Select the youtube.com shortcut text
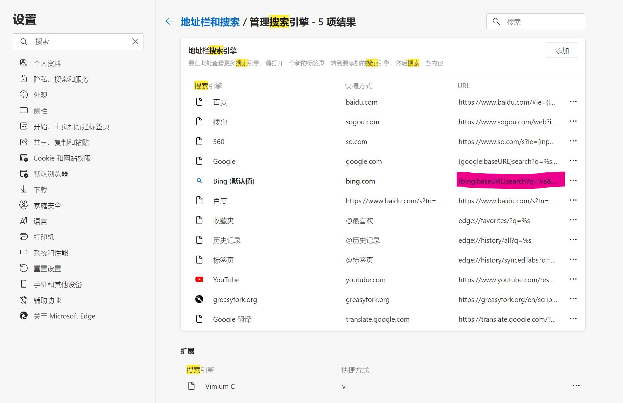 (365, 280)
